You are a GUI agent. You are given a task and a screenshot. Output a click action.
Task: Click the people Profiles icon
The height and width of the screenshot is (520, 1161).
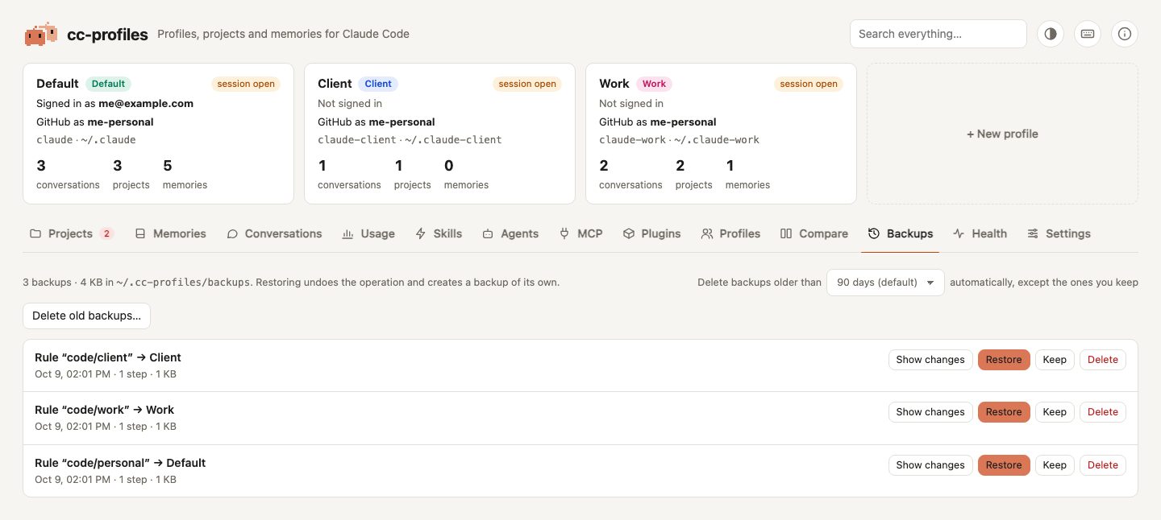click(x=707, y=233)
